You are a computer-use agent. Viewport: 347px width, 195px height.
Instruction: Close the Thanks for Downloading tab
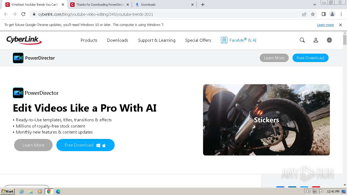[128, 5]
